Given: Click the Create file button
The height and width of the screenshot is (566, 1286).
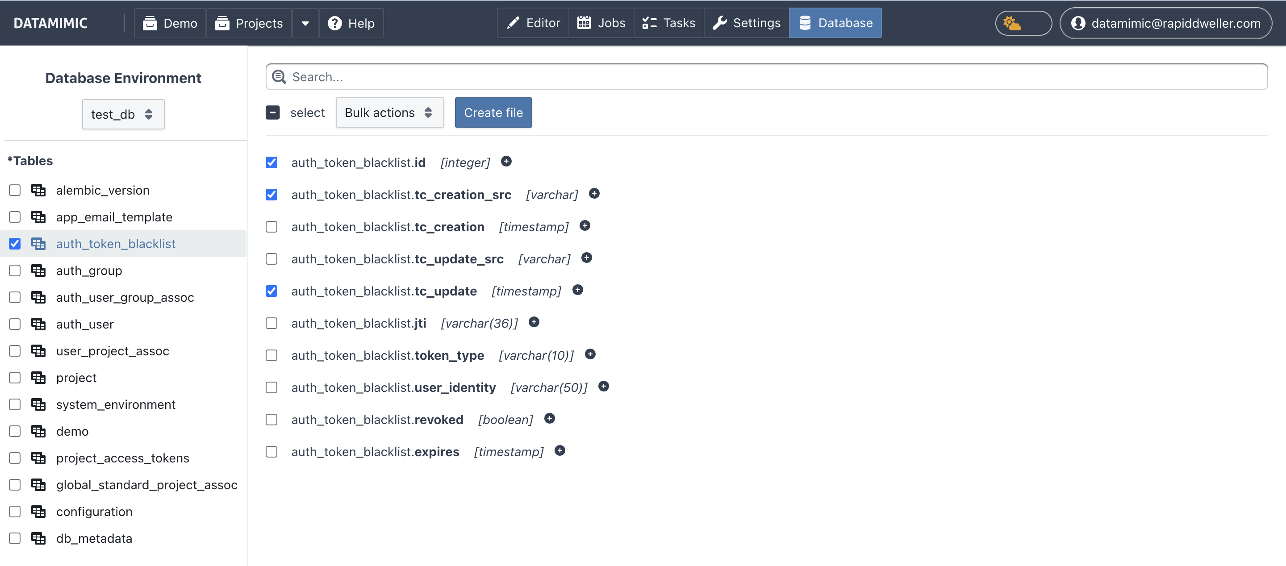Looking at the screenshot, I should [493, 113].
